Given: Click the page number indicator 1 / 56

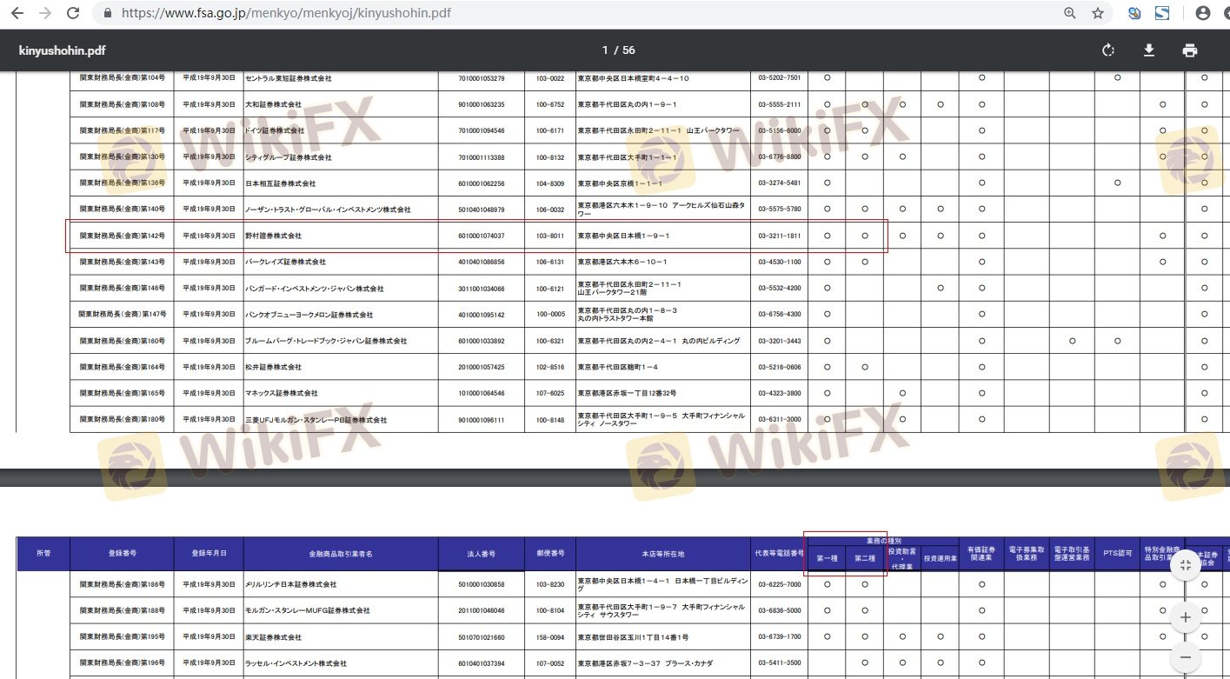Looking at the screenshot, I should 618,50.
